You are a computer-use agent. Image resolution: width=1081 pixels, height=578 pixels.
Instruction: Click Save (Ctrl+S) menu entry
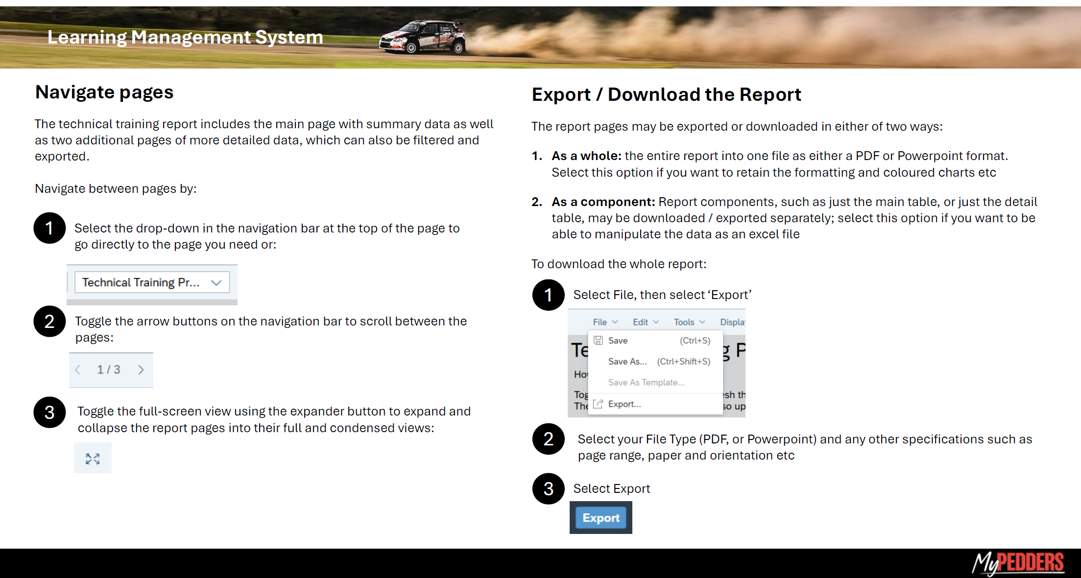pyautogui.click(x=618, y=341)
